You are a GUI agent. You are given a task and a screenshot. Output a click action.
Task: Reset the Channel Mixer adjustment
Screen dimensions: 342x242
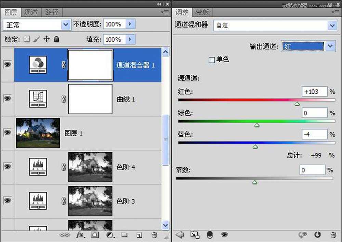(318, 235)
